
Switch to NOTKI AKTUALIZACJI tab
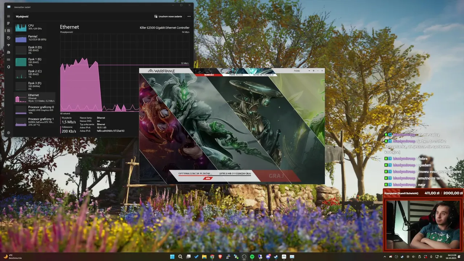264,75
